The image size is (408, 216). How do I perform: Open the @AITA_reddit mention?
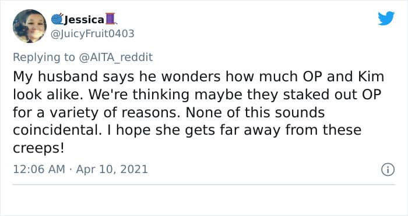click(115, 57)
